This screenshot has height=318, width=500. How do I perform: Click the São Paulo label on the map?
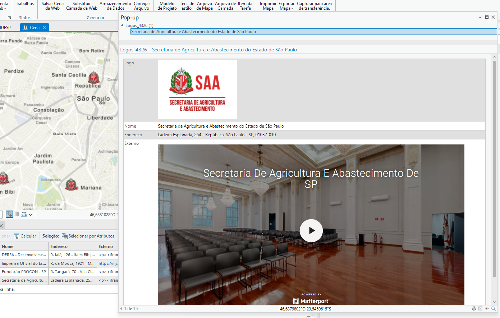pyautogui.click(x=93, y=98)
